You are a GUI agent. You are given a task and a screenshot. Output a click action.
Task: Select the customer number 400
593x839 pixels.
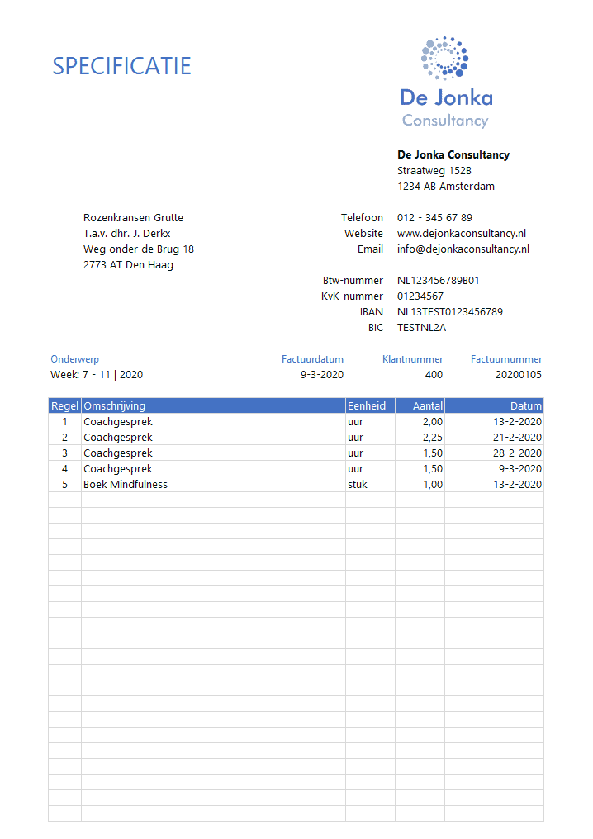(x=434, y=375)
